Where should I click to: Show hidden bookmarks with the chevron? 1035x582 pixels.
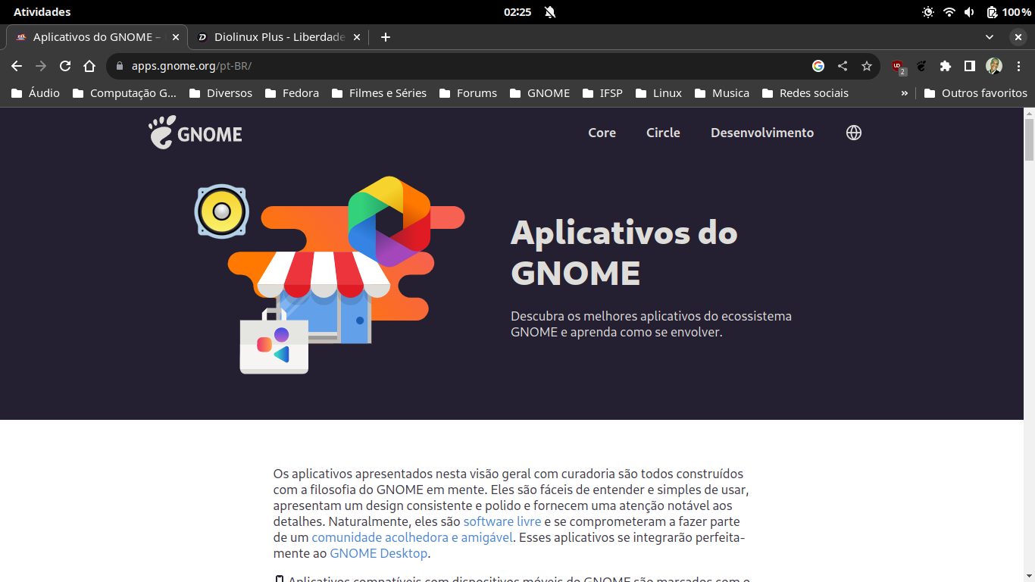coord(904,93)
